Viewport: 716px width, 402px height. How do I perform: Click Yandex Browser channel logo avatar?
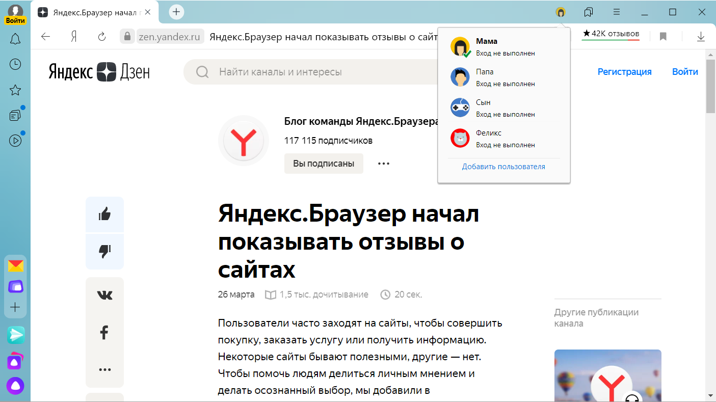pos(244,141)
